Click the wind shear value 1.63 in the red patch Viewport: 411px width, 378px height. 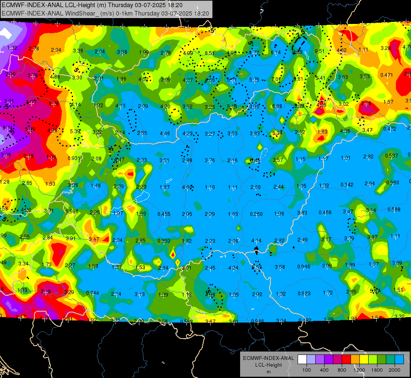click(322, 132)
